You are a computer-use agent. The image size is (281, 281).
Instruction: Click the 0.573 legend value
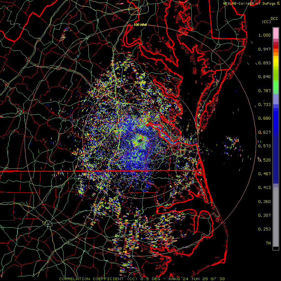tap(264, 146)
